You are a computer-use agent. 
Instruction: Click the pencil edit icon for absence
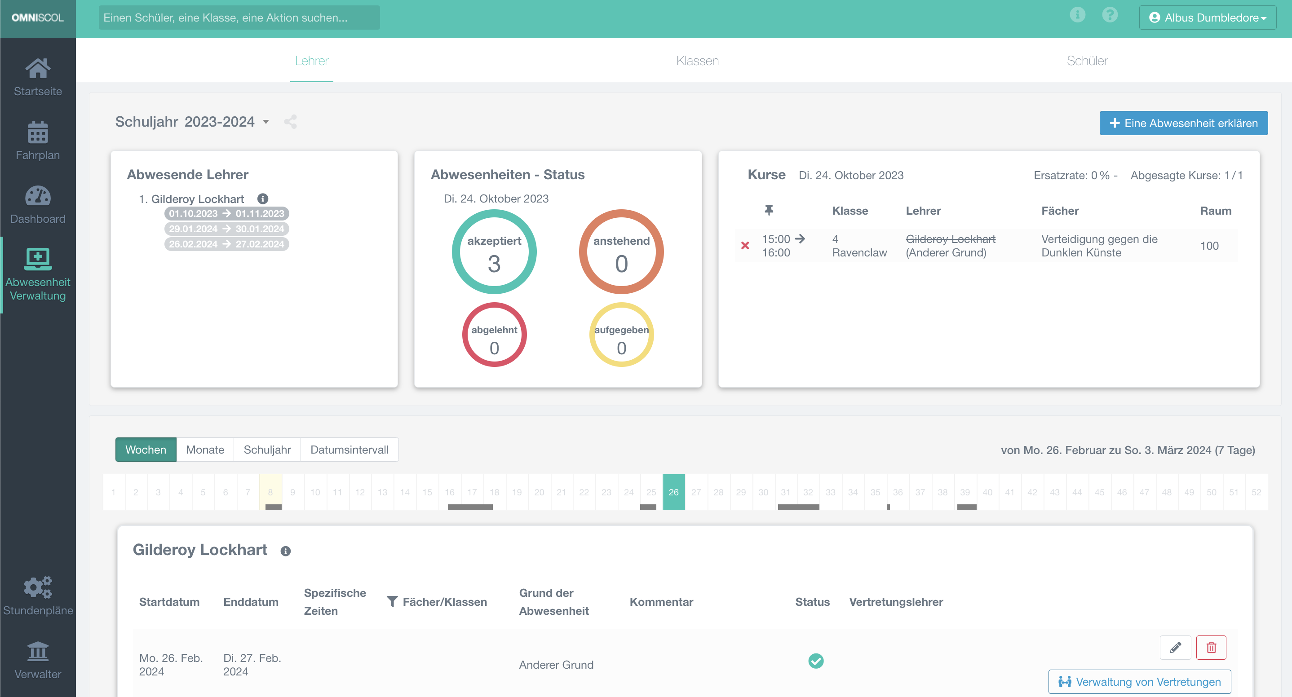point(1175,647)
